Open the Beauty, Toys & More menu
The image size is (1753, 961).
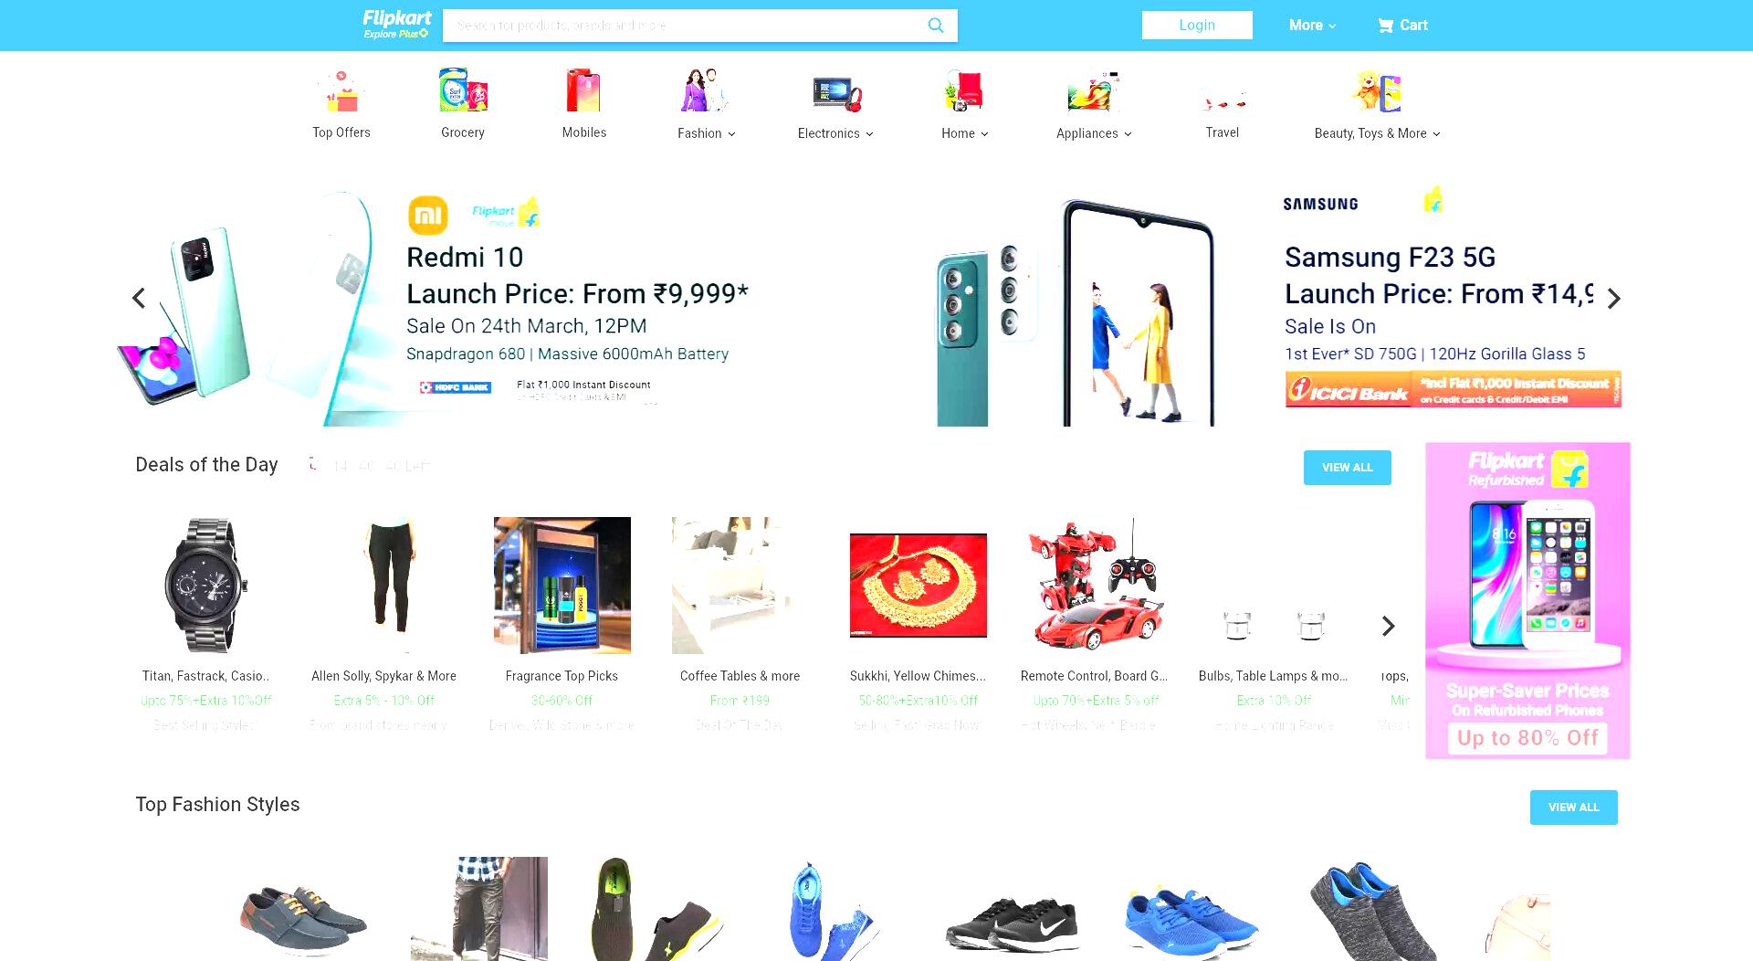(x=1377, y=133)
